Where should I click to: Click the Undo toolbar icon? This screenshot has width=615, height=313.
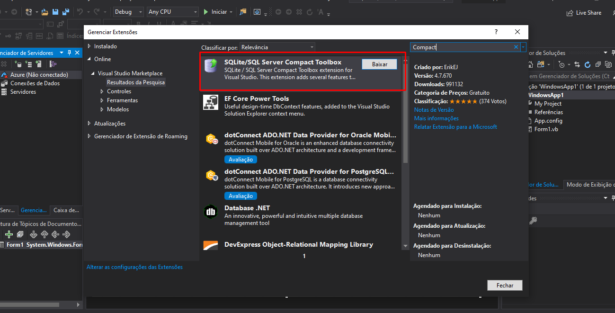[x=80, y=12]
